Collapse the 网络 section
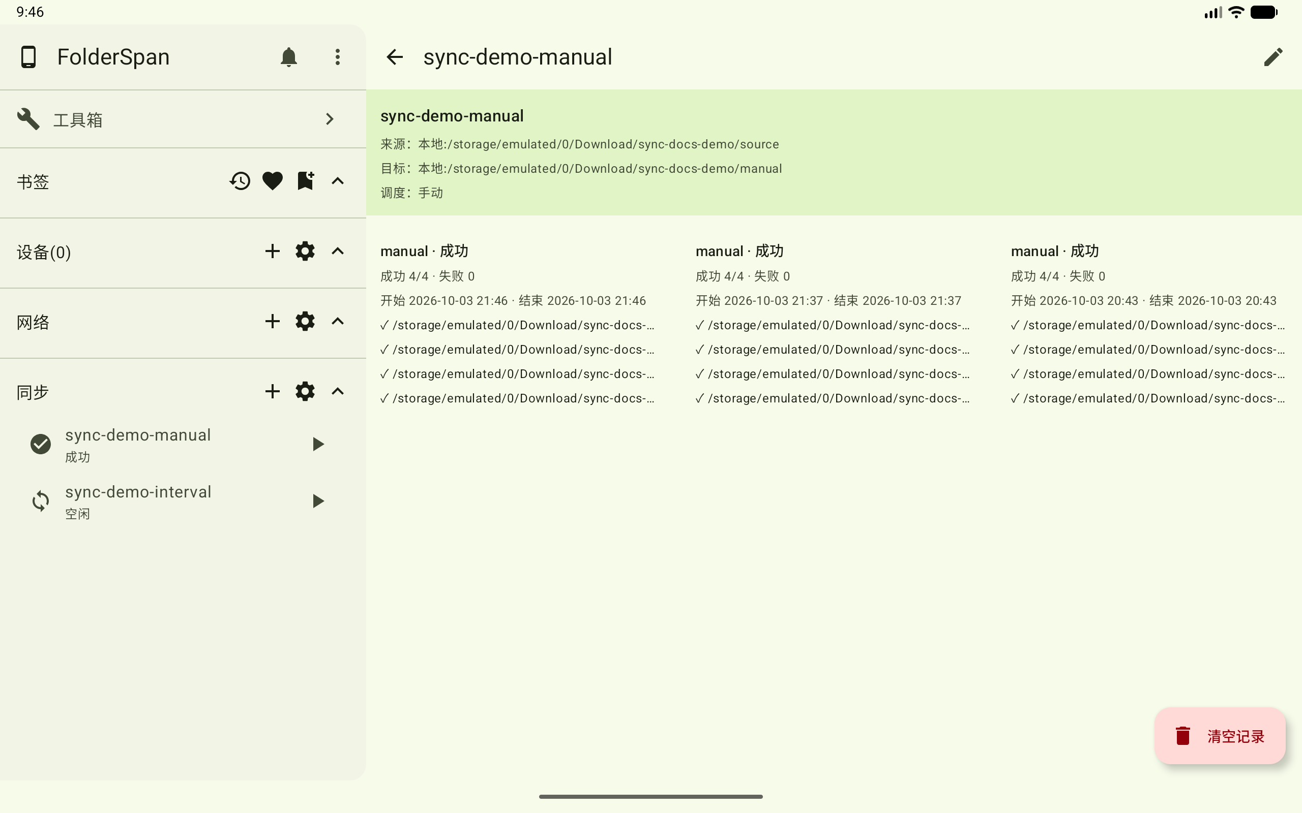This screenshot has width=1302, height=813. 337,322
